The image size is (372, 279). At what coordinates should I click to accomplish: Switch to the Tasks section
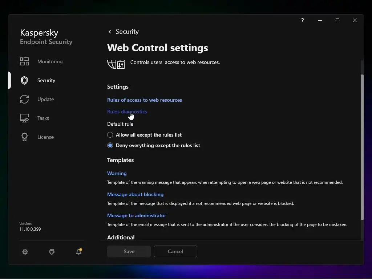(43, 118)
